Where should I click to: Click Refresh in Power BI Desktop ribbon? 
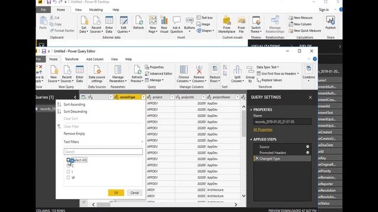[138, 22]
